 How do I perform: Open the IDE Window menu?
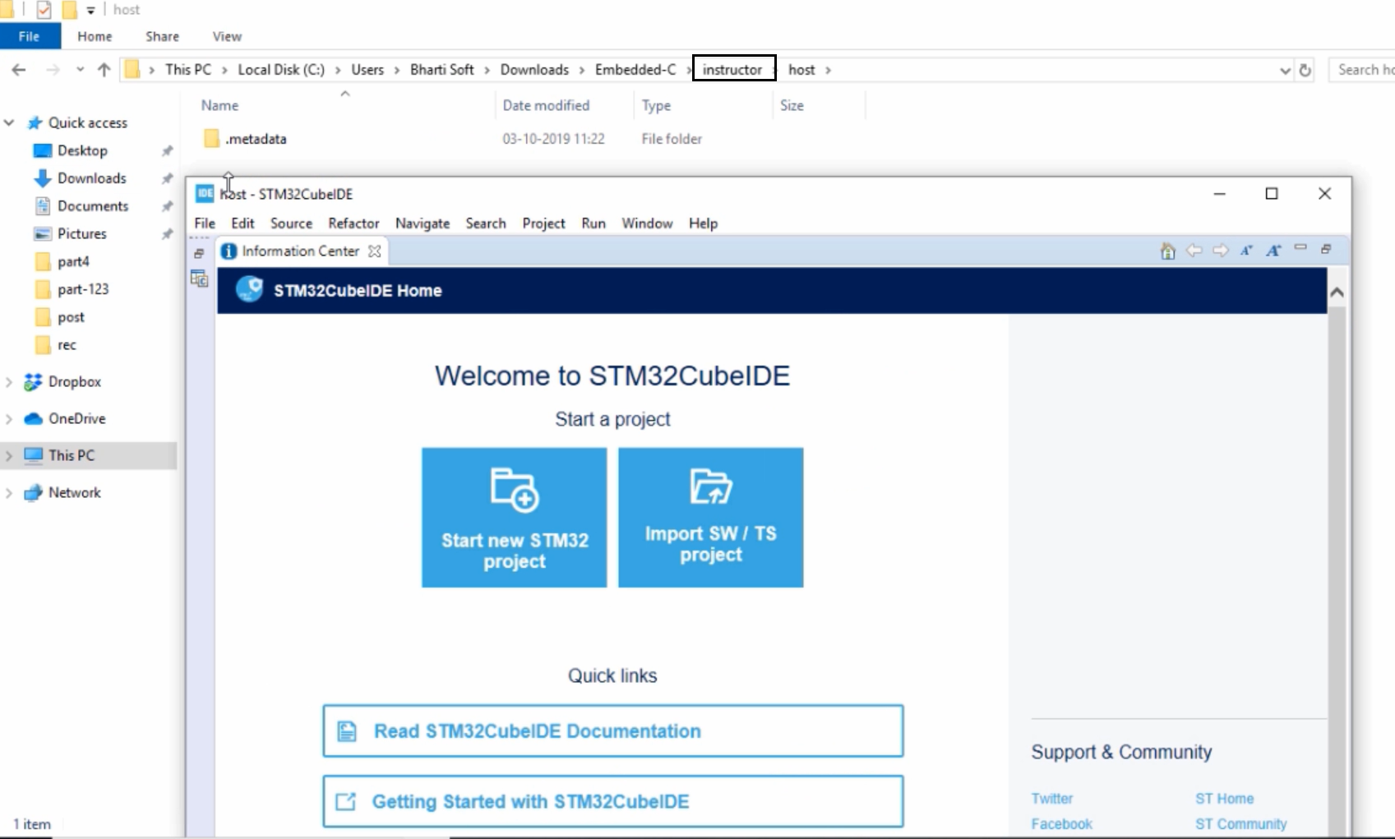[647, 224]
